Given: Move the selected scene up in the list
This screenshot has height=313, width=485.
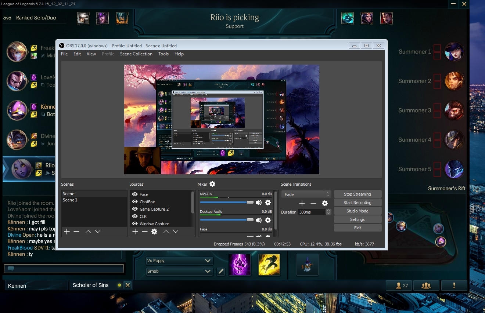Looking at the screenshot, I should [88, 232].
